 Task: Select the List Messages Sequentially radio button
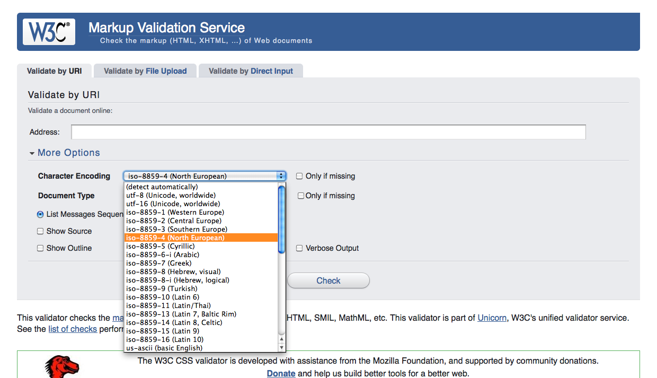tap(40, 214)
